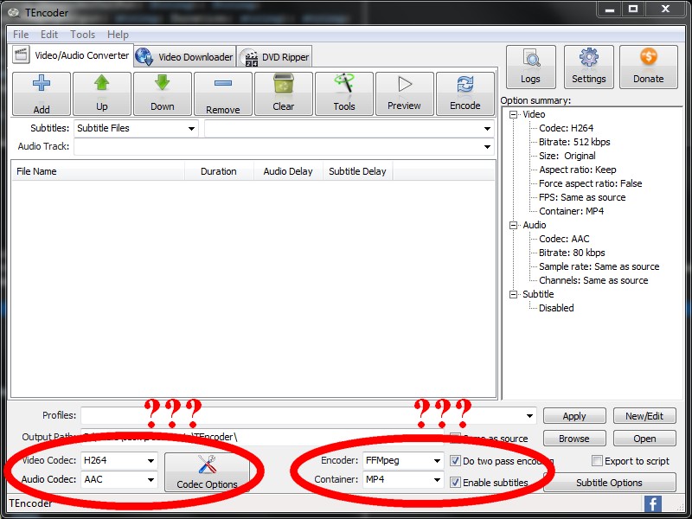
Task: Click the Duration column header
Action: (x=218, y=171)
